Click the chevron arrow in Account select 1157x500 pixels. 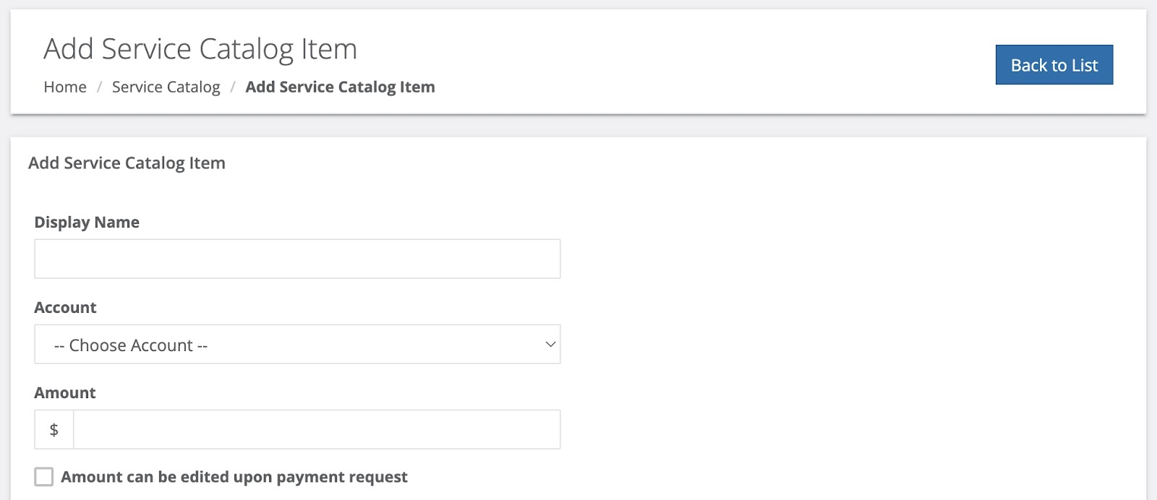point(550,345)
